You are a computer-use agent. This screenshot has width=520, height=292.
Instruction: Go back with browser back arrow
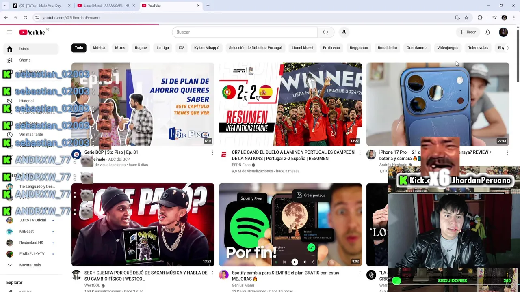[6, 17]
